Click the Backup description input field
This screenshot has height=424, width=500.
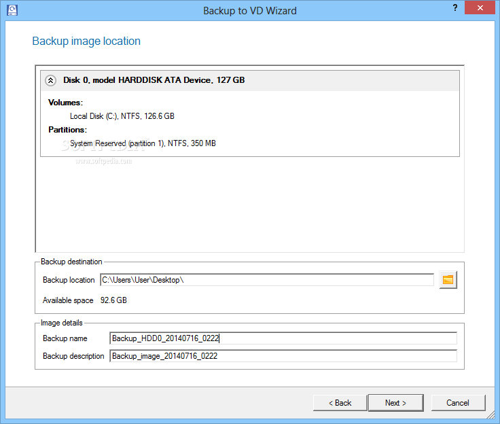coord(283,356)
